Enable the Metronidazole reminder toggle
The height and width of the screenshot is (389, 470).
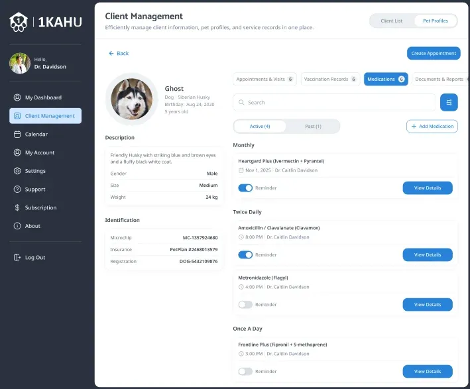click(x=245, y=304)
